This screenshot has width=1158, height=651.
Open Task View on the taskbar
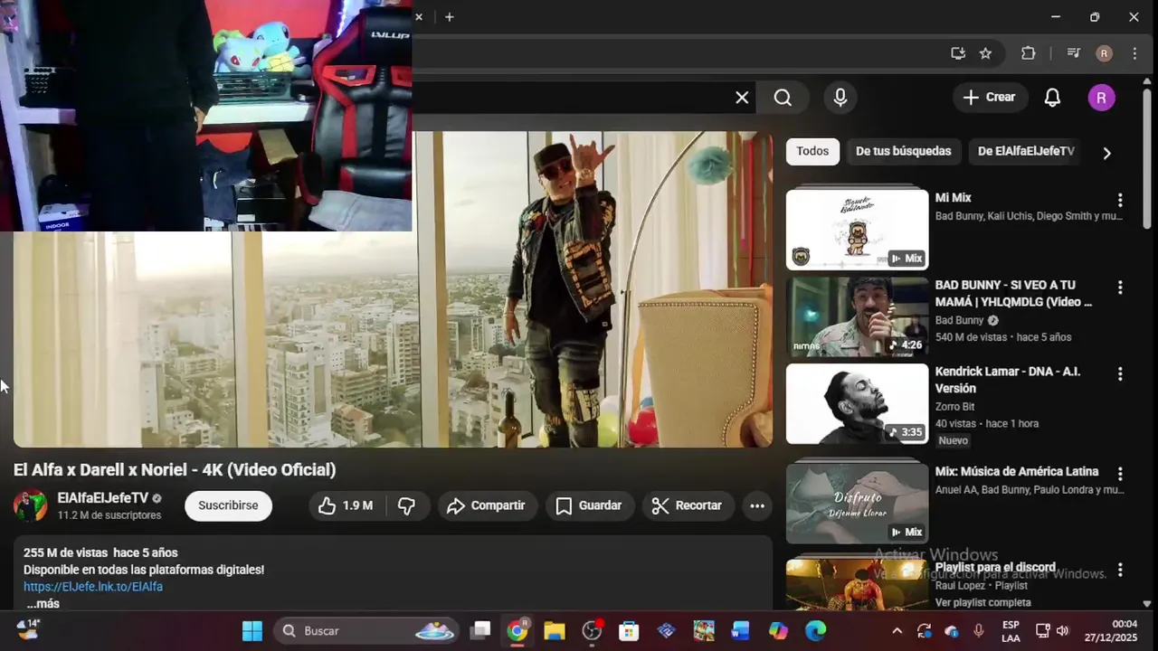click(480, 630)
